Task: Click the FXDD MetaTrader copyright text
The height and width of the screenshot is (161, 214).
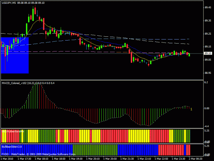Action: (x=38, y=154)
